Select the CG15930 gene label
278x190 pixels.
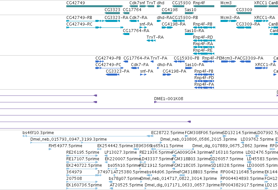[181, 3]
